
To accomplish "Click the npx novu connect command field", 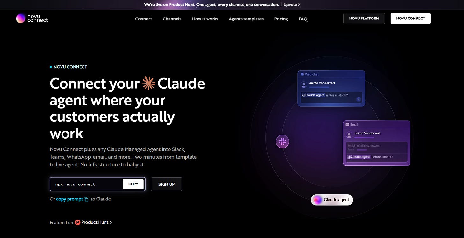I will pyautogui.click(x=98, y=184).
